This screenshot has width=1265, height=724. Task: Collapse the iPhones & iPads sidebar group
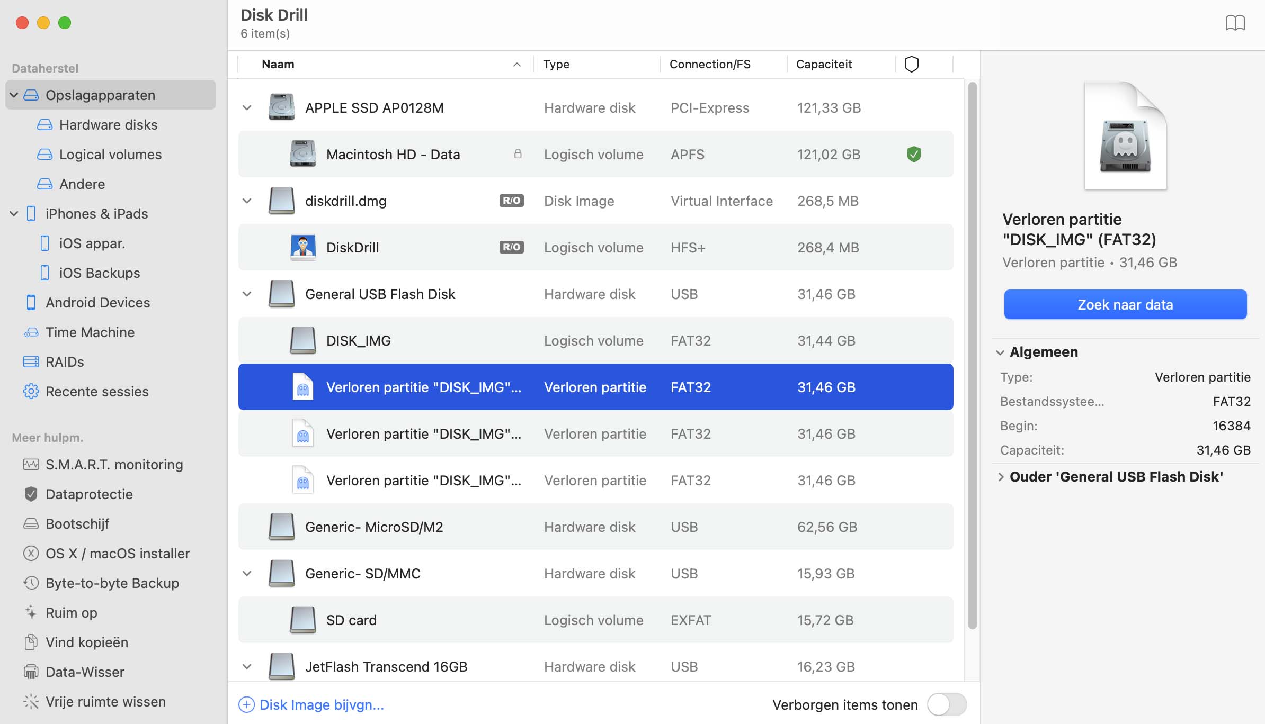(14, 214)
